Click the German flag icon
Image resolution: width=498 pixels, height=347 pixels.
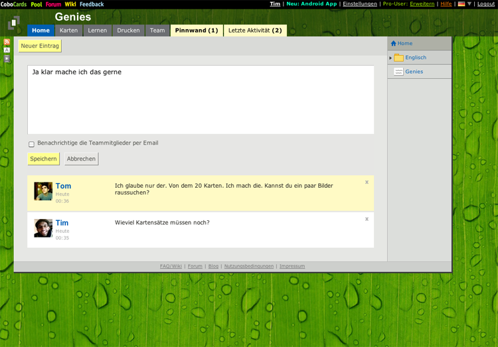(461, 4)
